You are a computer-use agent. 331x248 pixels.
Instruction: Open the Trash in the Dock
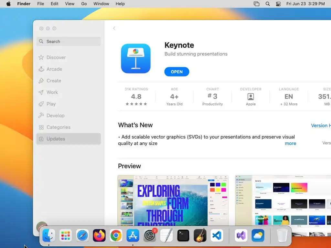[282, 235]
